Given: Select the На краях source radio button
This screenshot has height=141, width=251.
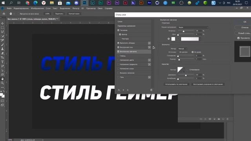Looking at the screenshot, I should (193, 52).
